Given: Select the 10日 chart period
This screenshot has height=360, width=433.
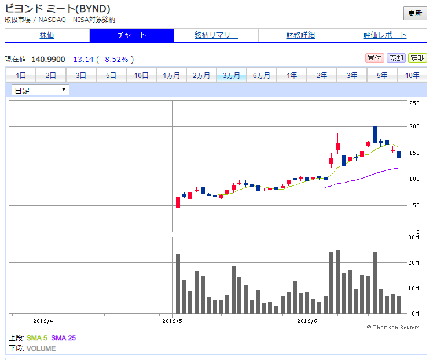Looking at the screenshot, I should coord(141,75).
